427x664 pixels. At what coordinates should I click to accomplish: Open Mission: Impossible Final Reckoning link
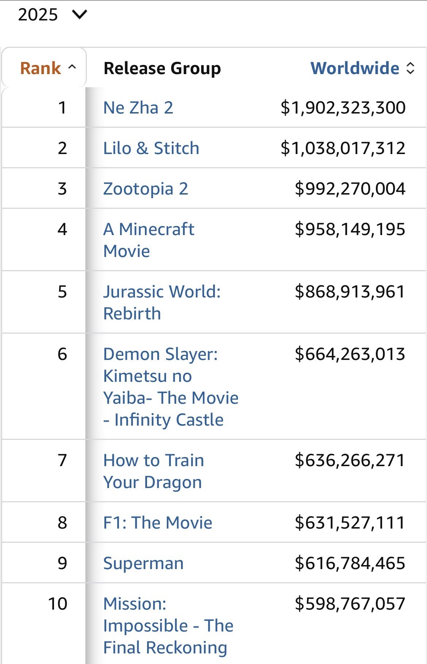click(168, 625)
